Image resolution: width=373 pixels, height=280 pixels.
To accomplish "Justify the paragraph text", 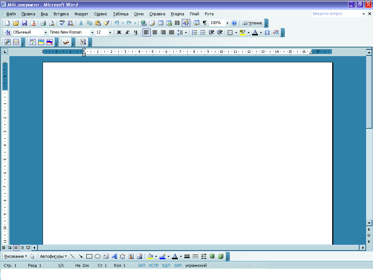I will (x=172, y=32).
